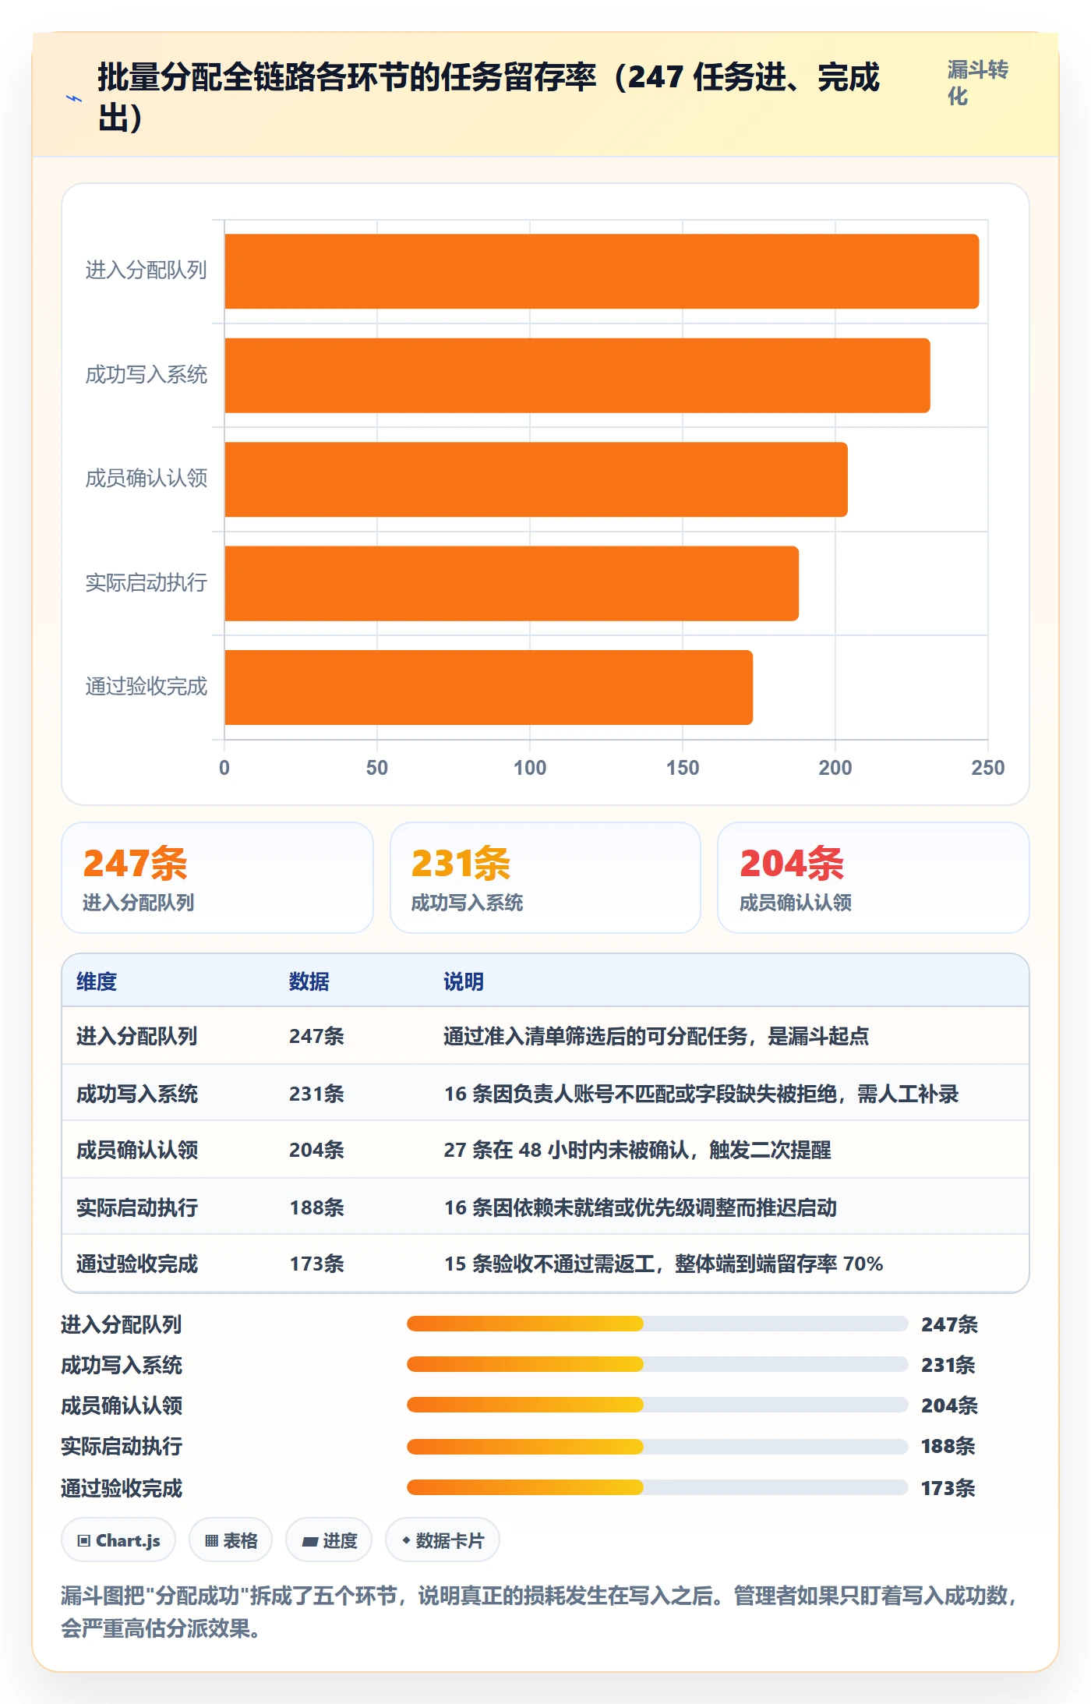The image size is (1091, 1704).
Task: Click the 实际启动执行 bar in the chart
Action: click(511, 584)
